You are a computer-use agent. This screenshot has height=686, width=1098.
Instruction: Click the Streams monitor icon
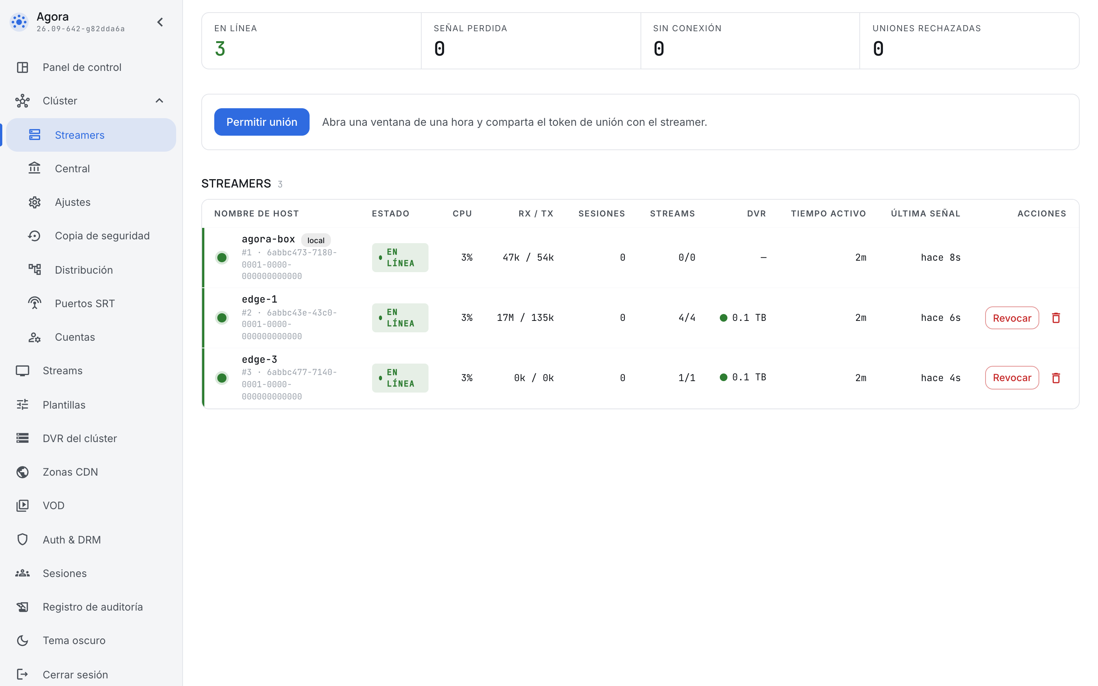(x=22, y=371)
